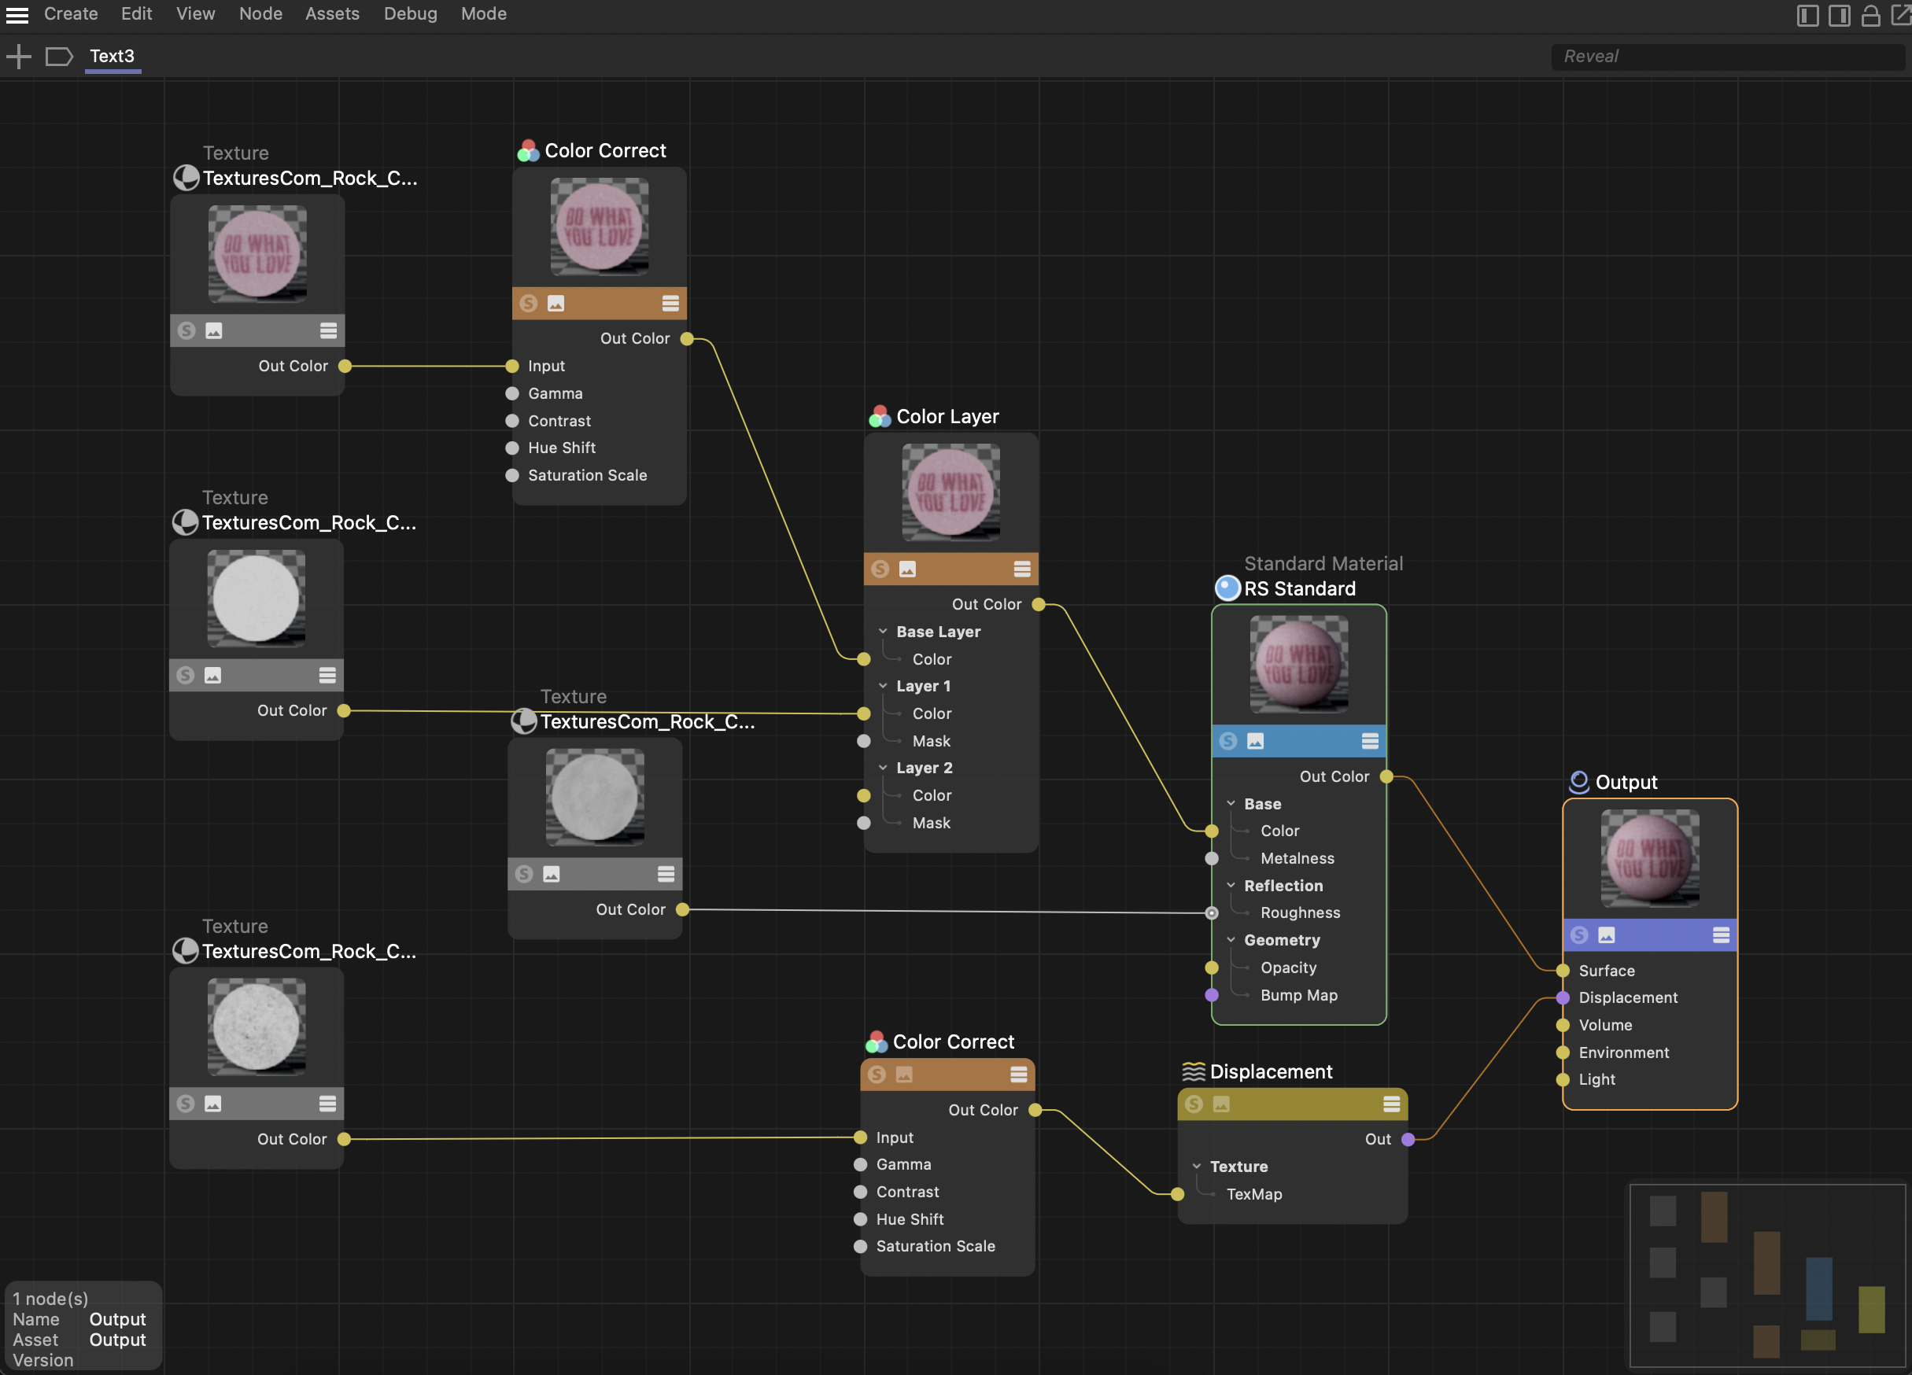Collapse the Base Layer group in Color Layer

click(x=883, y=632)
